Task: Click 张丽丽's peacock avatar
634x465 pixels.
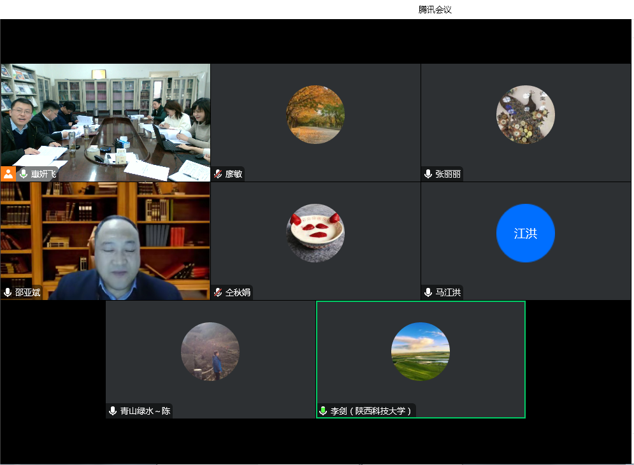Action: tap(525, 115)
